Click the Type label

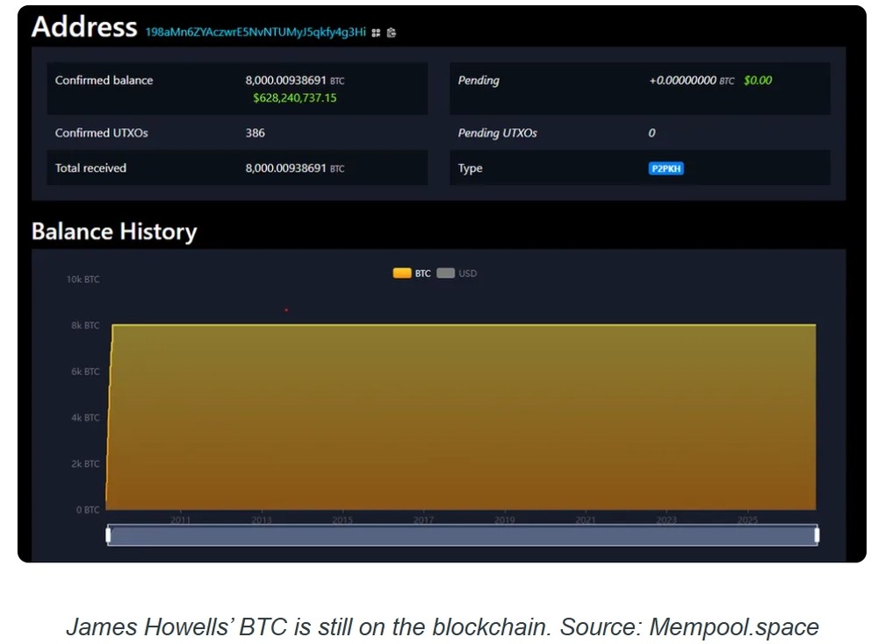pos(470,168)
